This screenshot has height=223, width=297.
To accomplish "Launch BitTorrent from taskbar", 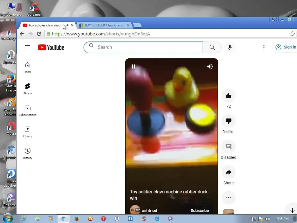I will pyautogui.click(x=170, y=219).
